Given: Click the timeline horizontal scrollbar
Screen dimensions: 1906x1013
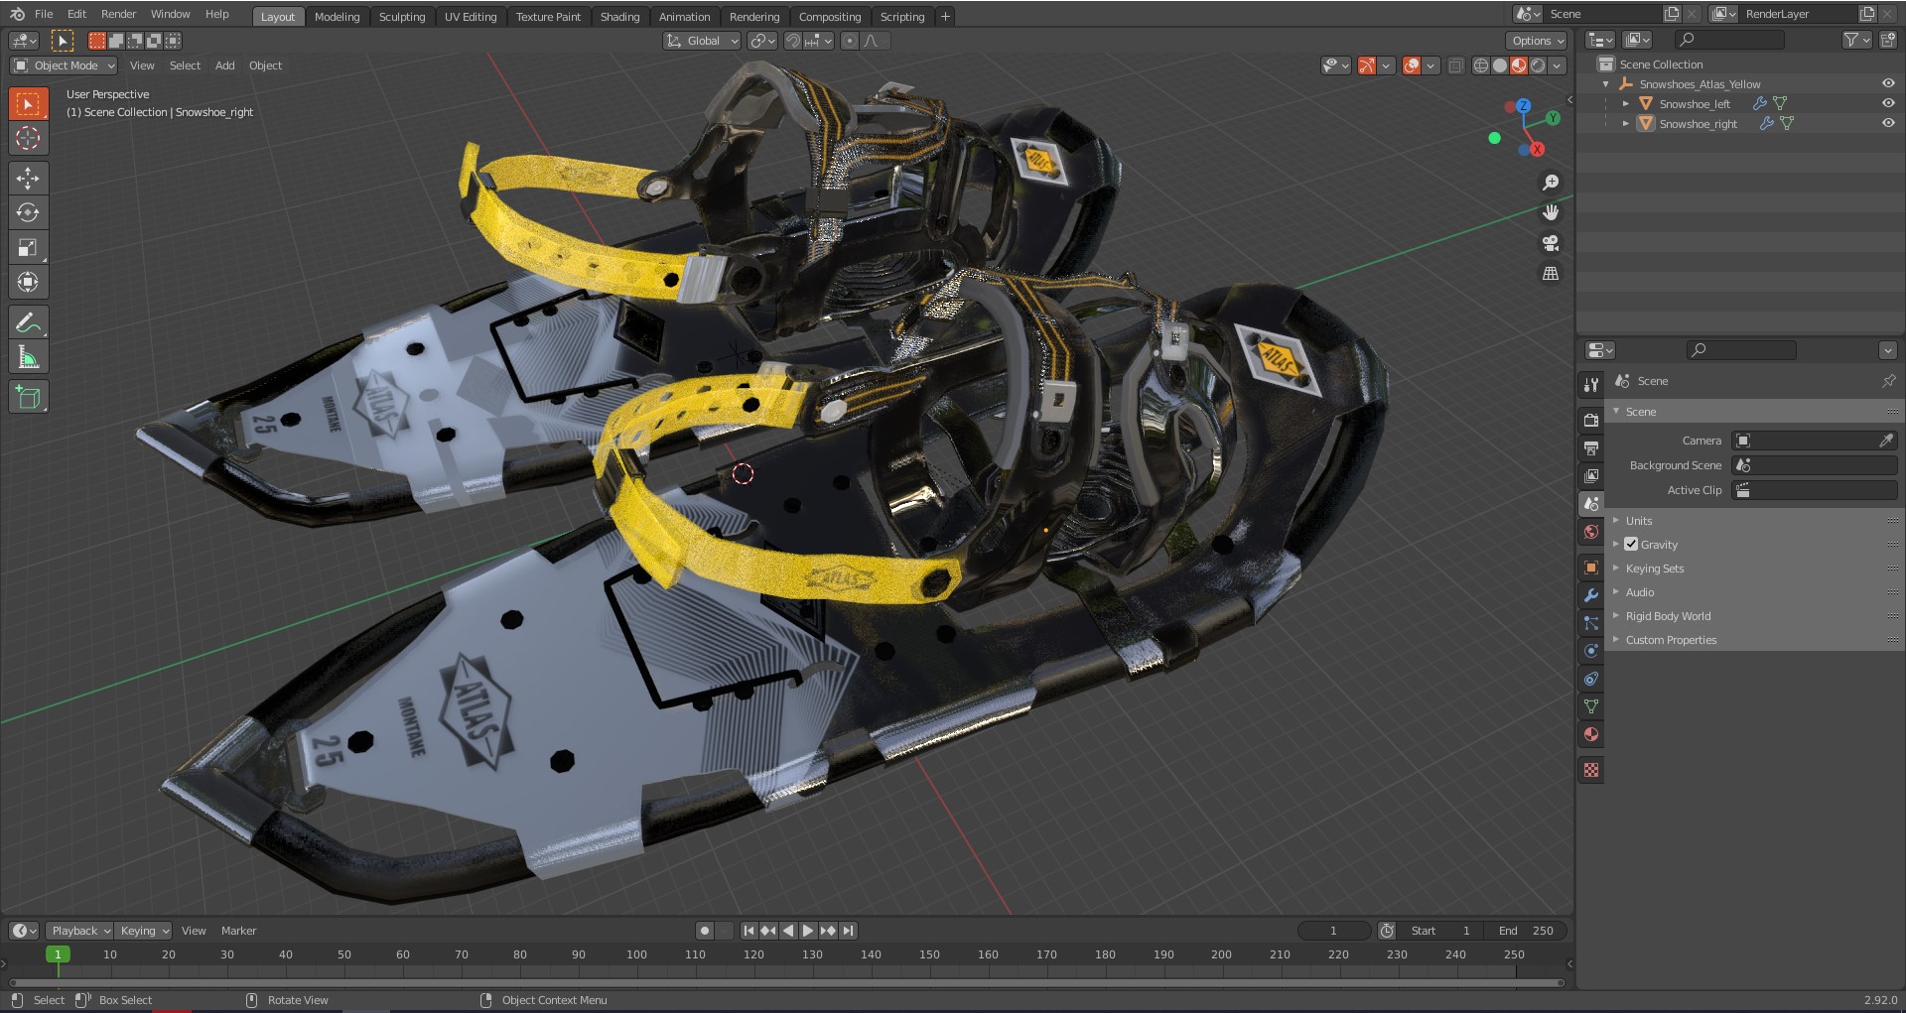Looking at the screenshot, I should pyautogui.click(x=786, y=982).
